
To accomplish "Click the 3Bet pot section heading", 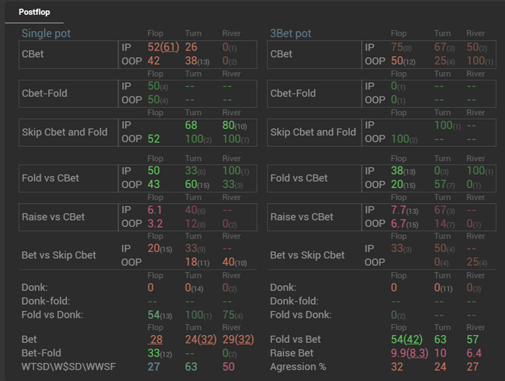I will click(x=289, y=33).
